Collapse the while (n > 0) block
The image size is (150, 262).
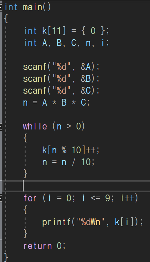[1, 127]
